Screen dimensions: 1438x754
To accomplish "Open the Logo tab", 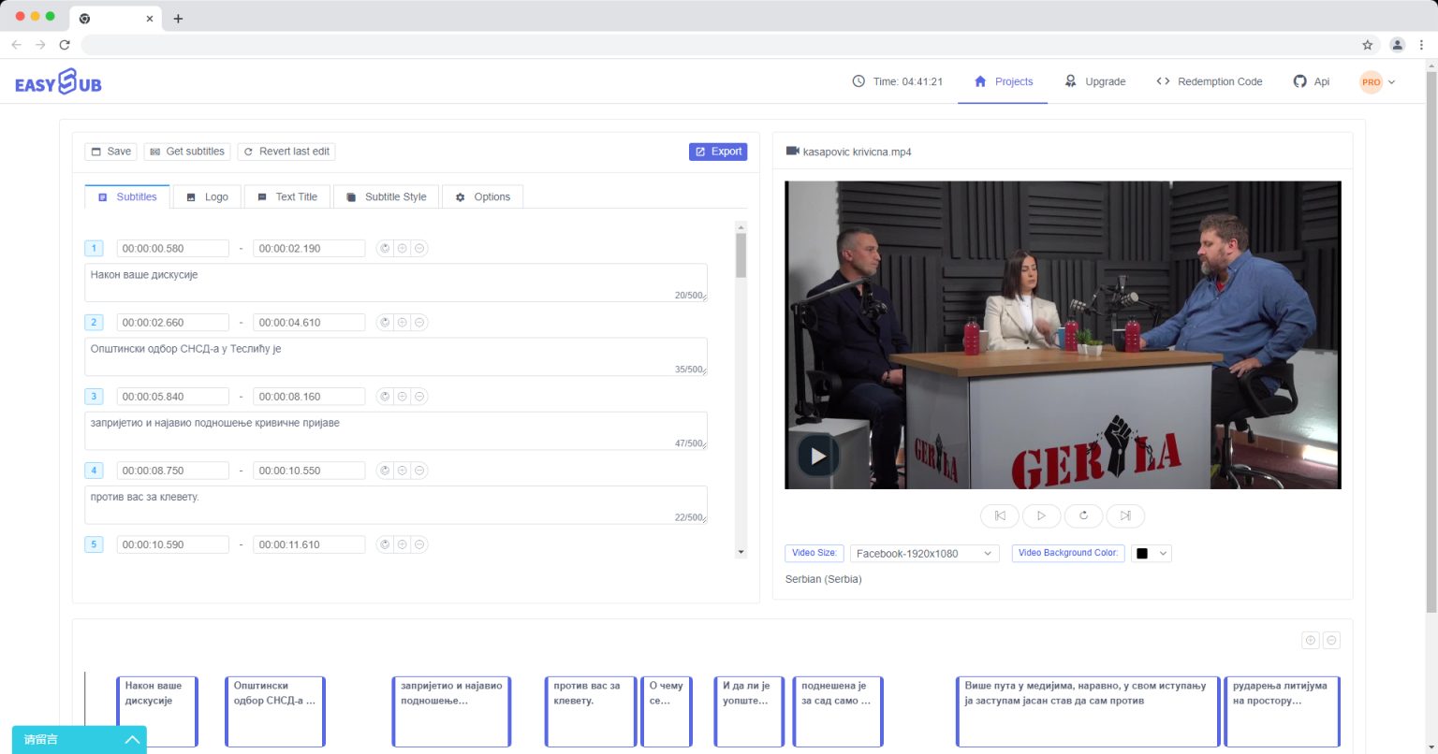I will (207, 196).
